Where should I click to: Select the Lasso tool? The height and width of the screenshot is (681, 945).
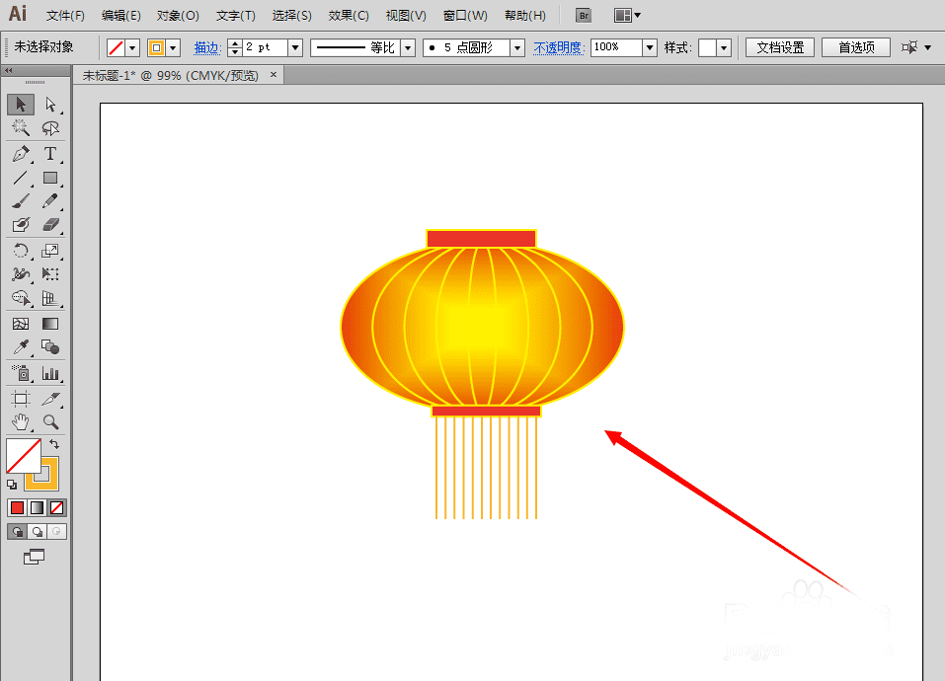pos(50,127)
